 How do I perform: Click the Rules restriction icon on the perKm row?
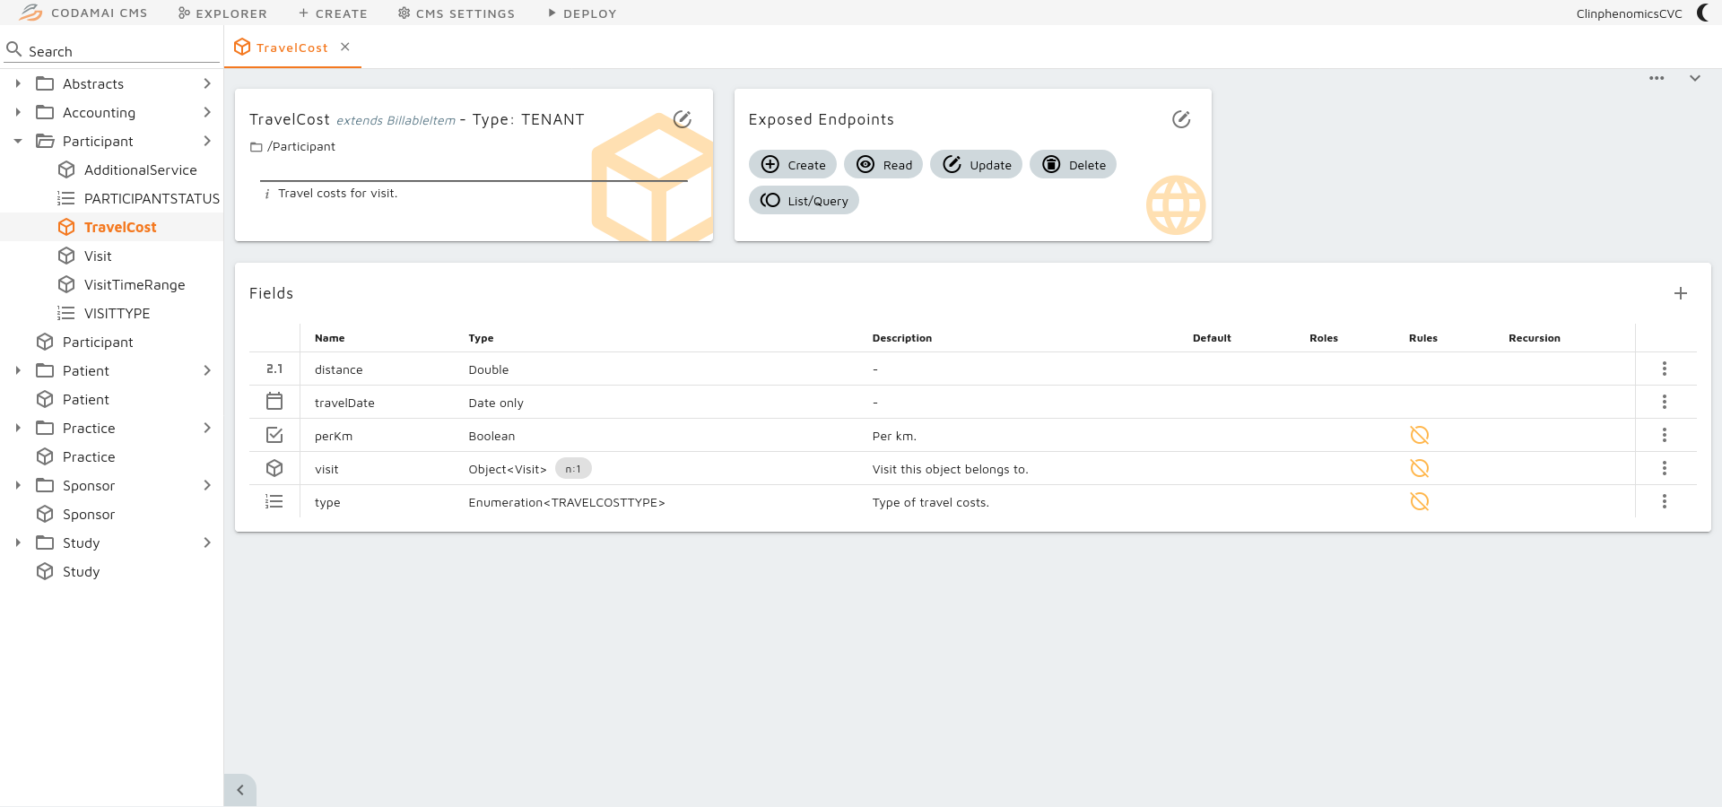[x=1419, y=435]
